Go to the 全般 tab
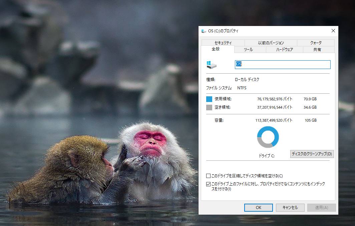Screen dimensions: 355x226 tap(216, 49)
